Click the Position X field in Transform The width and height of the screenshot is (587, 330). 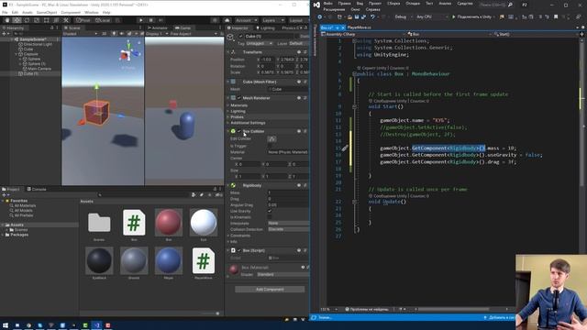tap(266, 60)
